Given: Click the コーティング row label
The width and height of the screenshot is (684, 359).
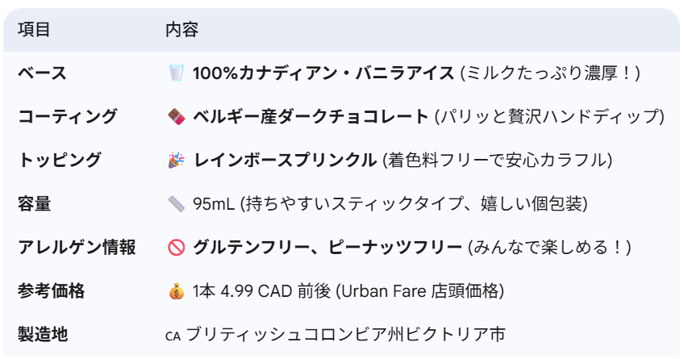Looking at the screenshot, I should [x=68, y=116].
